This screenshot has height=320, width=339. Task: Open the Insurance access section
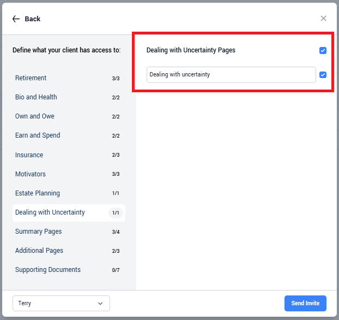pos(69,155)
